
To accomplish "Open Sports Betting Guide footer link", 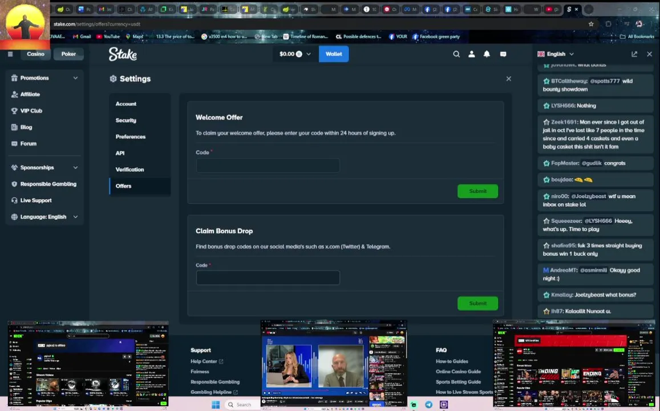I will coord(458,382).
